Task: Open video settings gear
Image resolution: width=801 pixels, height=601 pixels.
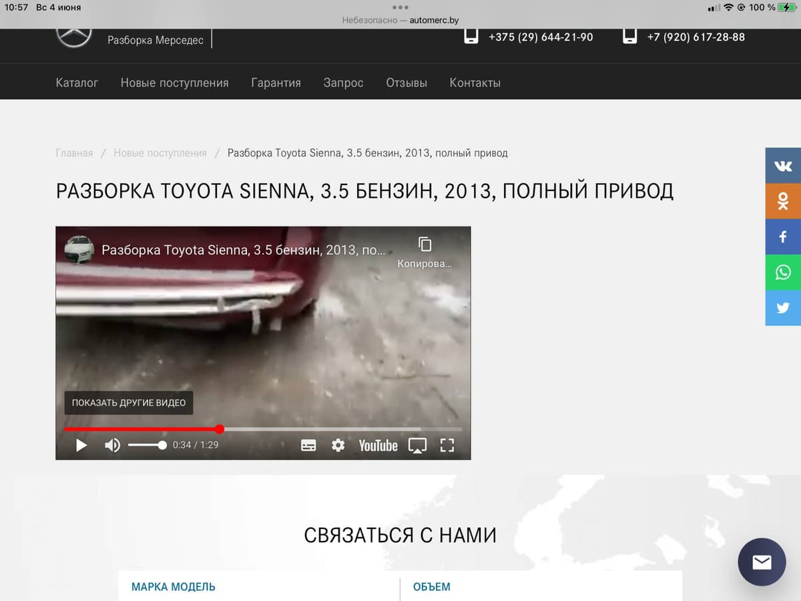Action: (x=338, y=445)
